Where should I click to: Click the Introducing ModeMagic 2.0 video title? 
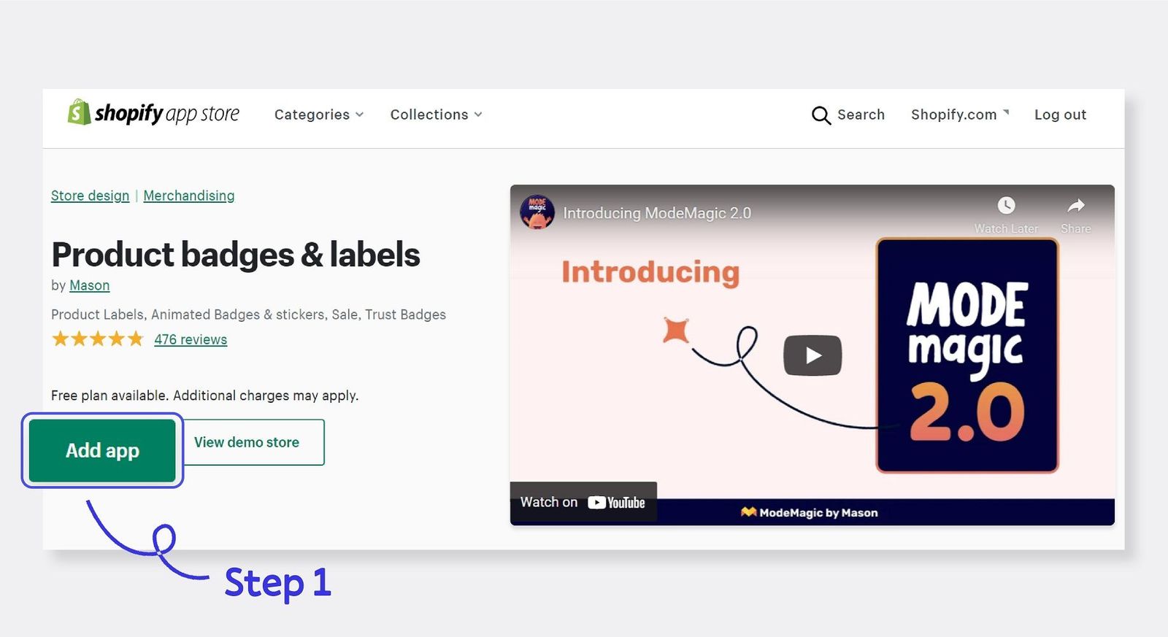[657, 213]
